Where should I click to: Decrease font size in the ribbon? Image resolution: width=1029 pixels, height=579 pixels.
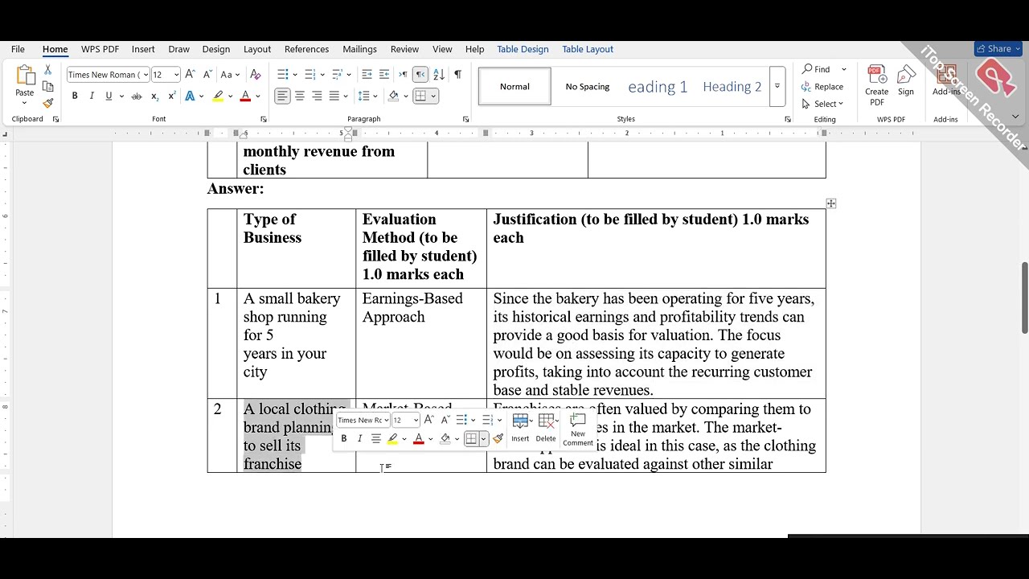pyautogui.click(x=207, y=75)
